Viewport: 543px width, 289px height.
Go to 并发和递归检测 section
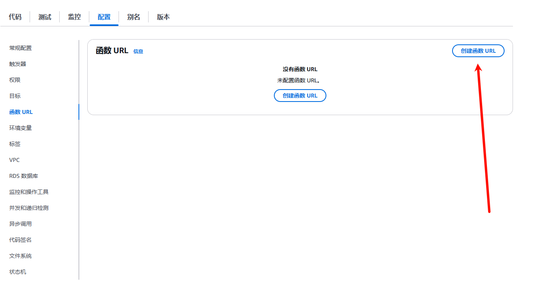[x=29, y=208]
